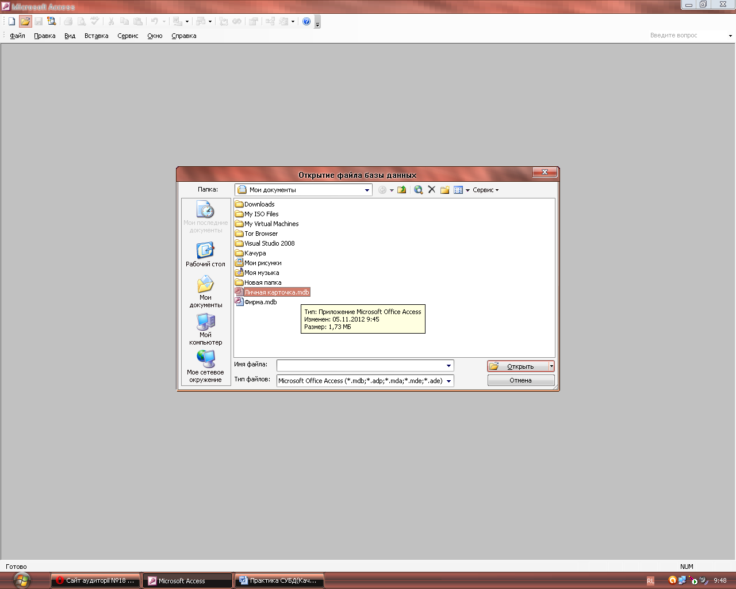Viewport: 736px width, 589px height.
Task: Click the Views grid icon in dialog
Action: [458, 190]
